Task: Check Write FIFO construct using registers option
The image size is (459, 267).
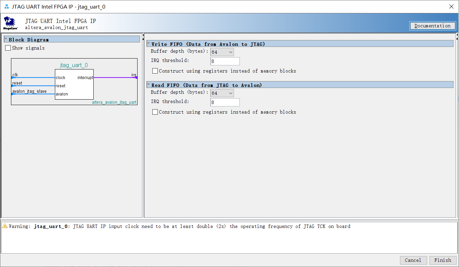Action: (x=155, y=71)
